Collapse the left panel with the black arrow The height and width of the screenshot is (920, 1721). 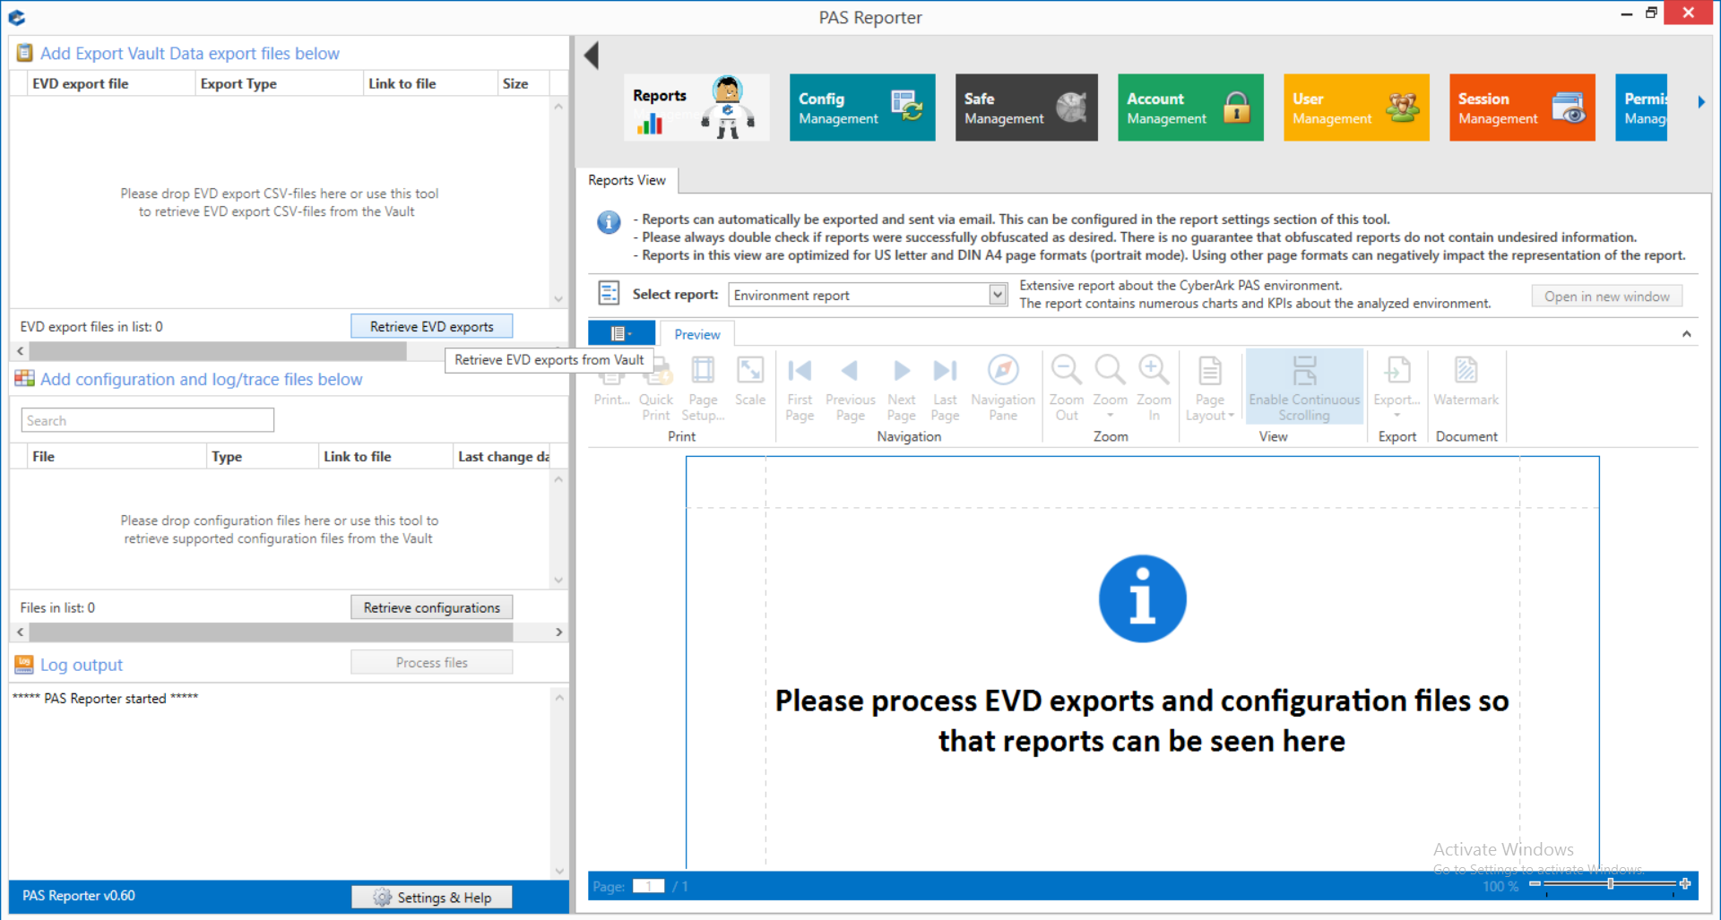point(591,56)
